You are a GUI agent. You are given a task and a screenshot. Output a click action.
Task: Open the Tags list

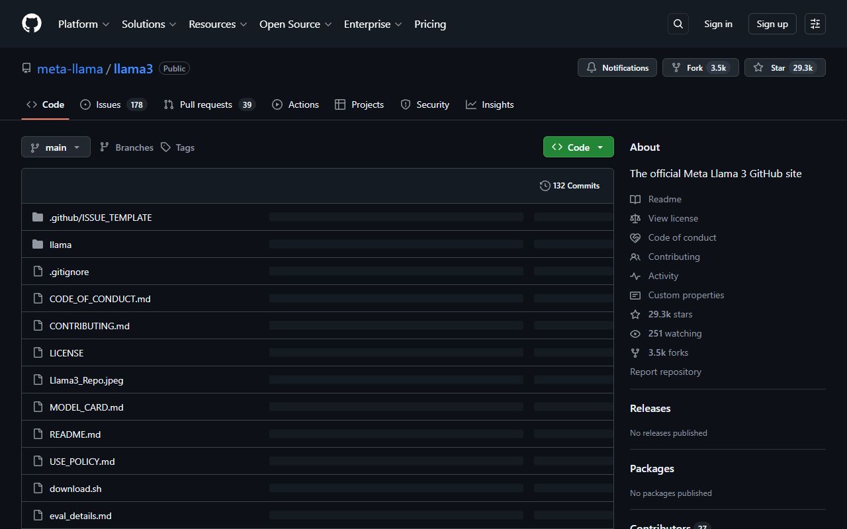click(177, 147)
